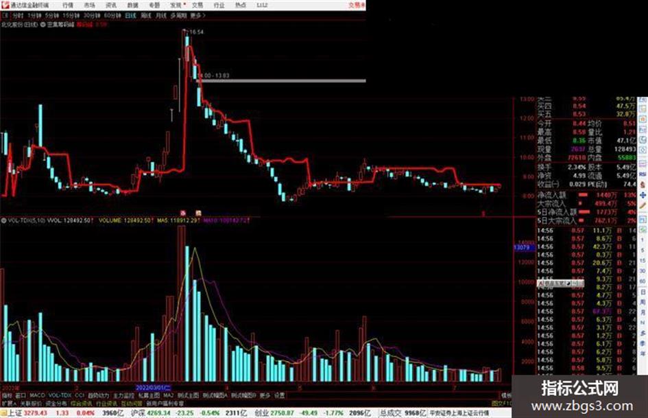
Task: Click 设置 in the indicator tab row
Action: click(280, 395)
